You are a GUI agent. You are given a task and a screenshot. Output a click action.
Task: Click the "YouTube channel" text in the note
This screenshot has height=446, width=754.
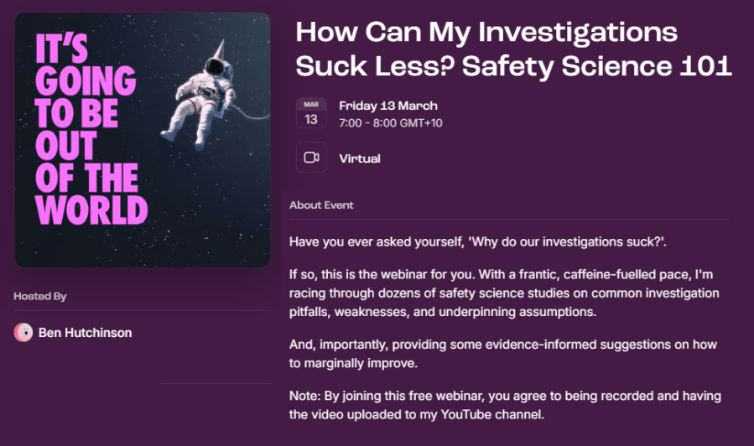point(501,412)
